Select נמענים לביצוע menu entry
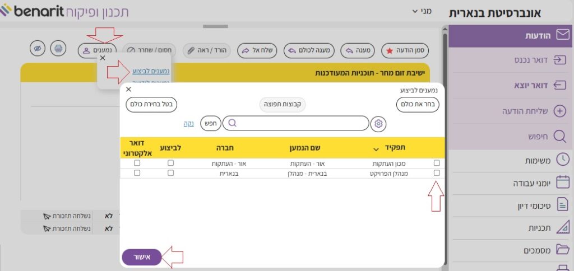This screenshot has width=574, height=271. pos(151,71)
